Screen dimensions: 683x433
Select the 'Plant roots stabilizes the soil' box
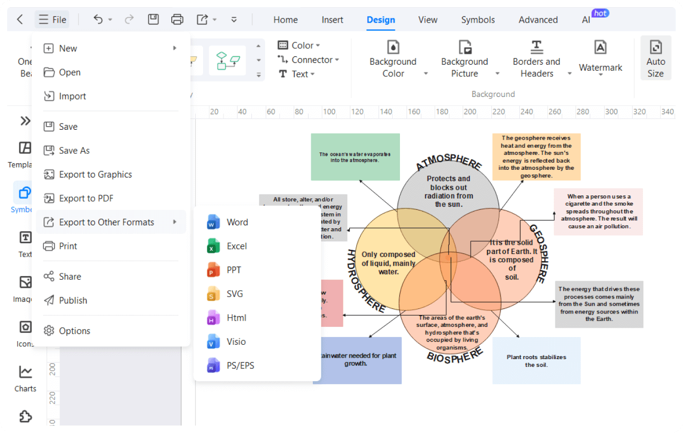[536, 361]
